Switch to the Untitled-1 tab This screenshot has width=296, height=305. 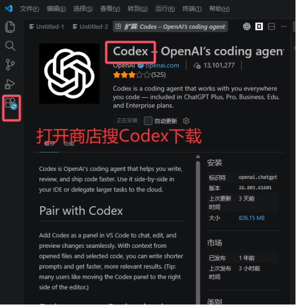46,27
